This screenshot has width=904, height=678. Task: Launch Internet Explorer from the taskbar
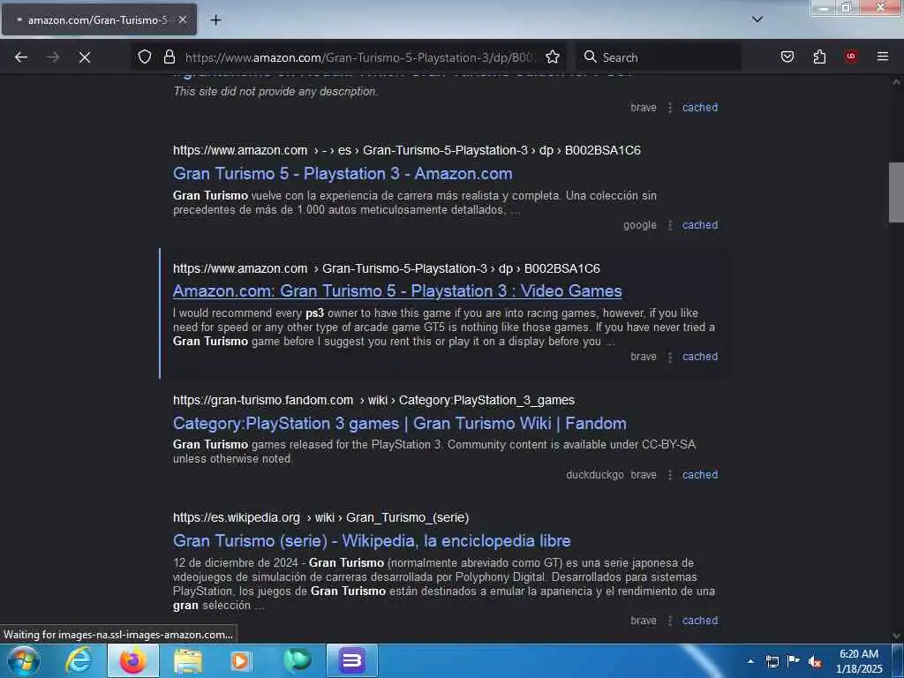[78, 660]
